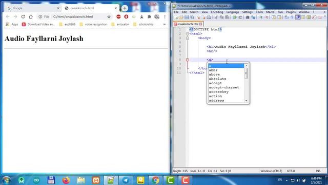This screenshot has height=185, width=328.
Task: Click the Chrome downloads arrow extension icon
Action: pos(141,16)
